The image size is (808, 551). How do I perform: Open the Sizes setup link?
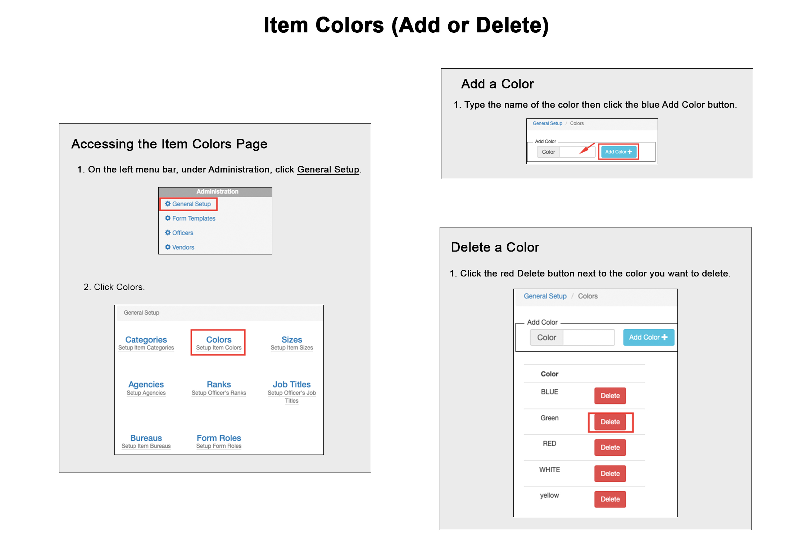tap(291, 340)
